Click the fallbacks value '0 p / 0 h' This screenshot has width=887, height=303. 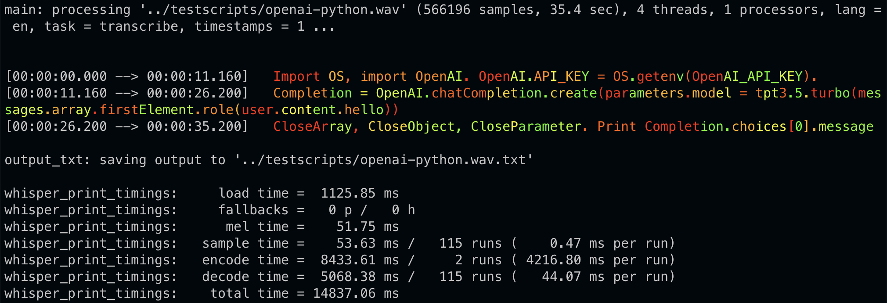[x=372, y=210]
